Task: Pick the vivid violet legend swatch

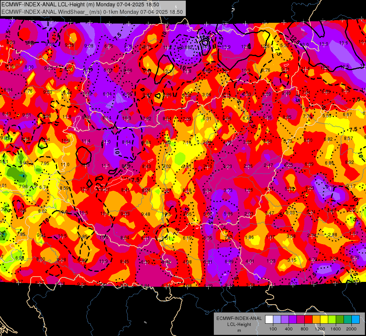Action: coord(293,320)
